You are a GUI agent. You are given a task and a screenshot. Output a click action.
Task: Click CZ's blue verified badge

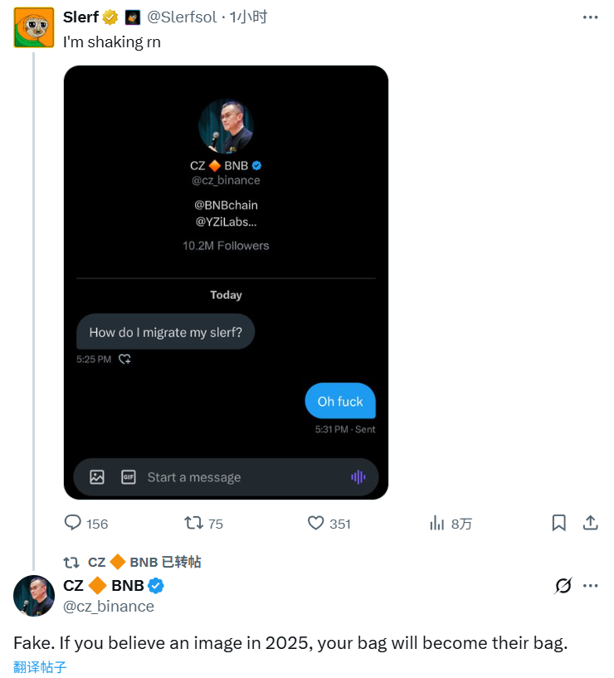click(x=156, y=586)
